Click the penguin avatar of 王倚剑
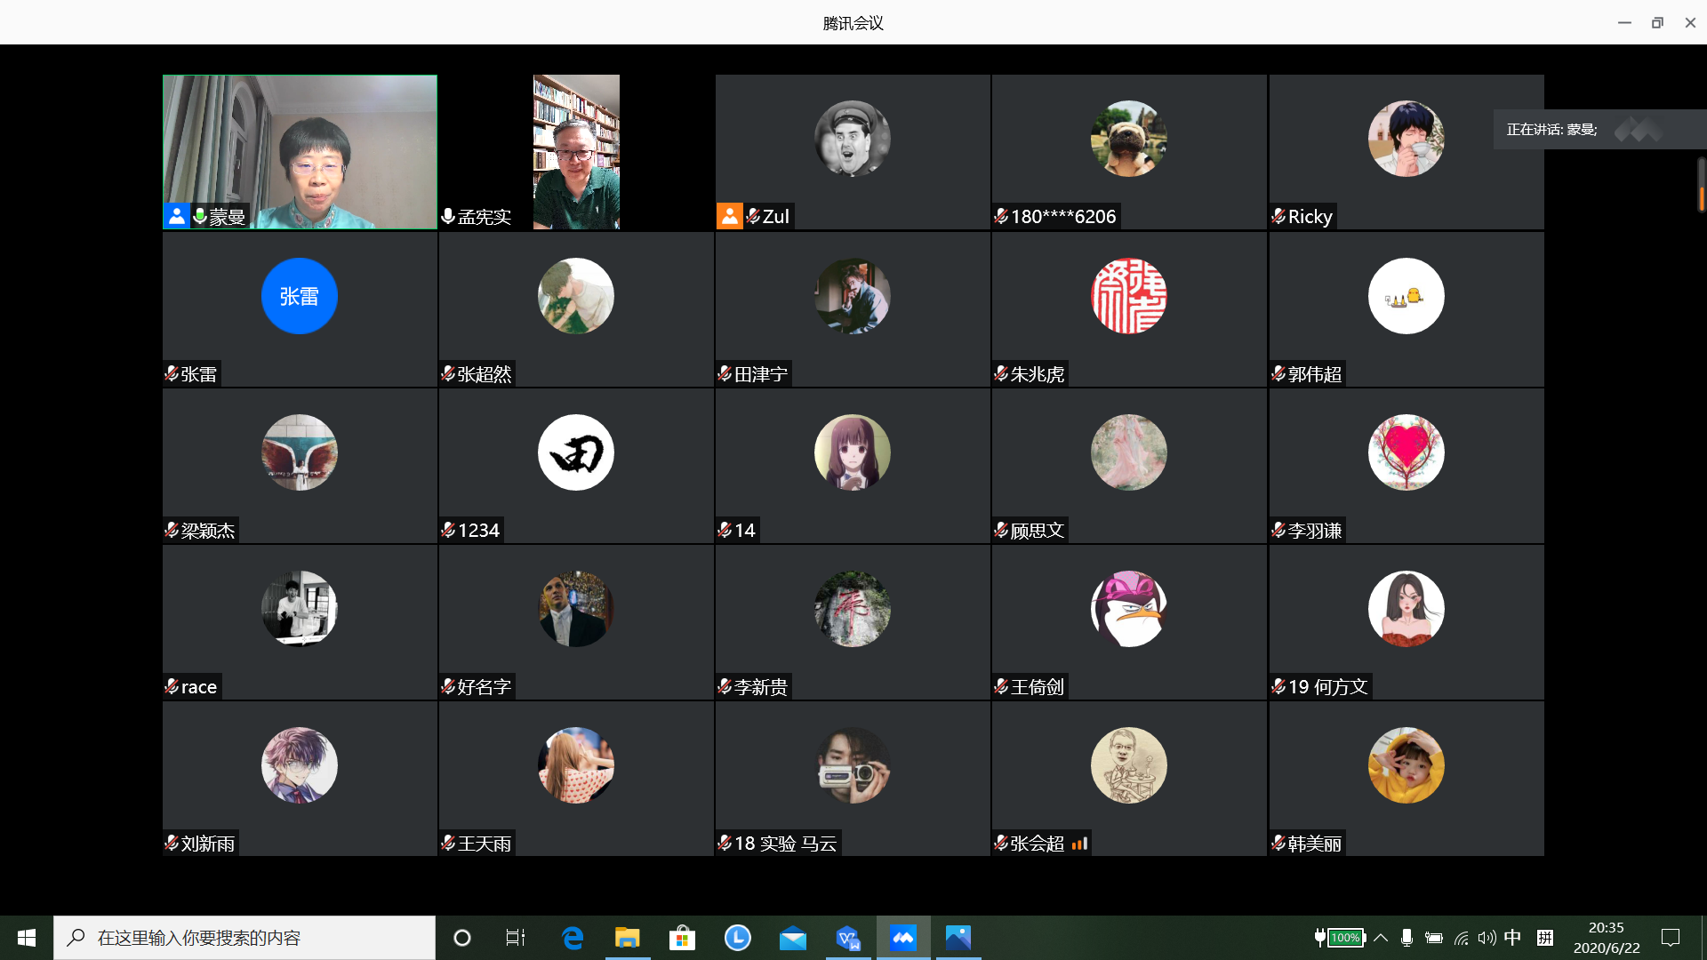This screenshot has width=1707, height=960. 1129,609
